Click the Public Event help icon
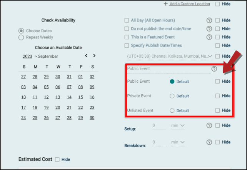This screenshot has height=170, width=247. (x=214, y=69)
